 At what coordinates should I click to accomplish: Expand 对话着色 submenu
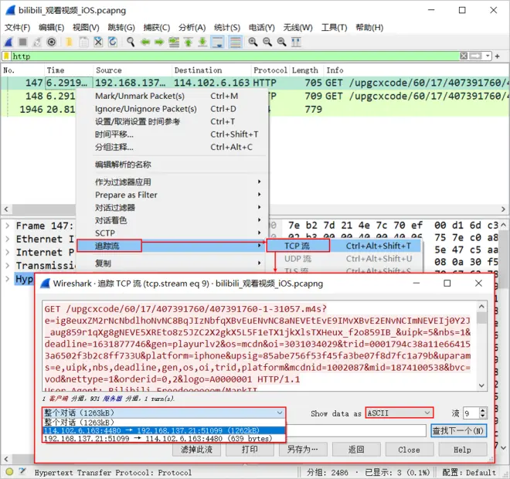(x=172, y=220)
